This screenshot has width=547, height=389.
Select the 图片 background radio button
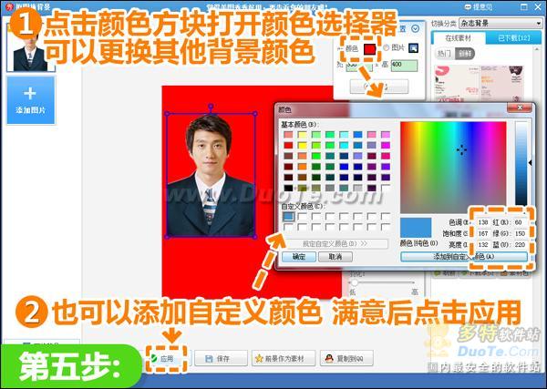point(387,48)
